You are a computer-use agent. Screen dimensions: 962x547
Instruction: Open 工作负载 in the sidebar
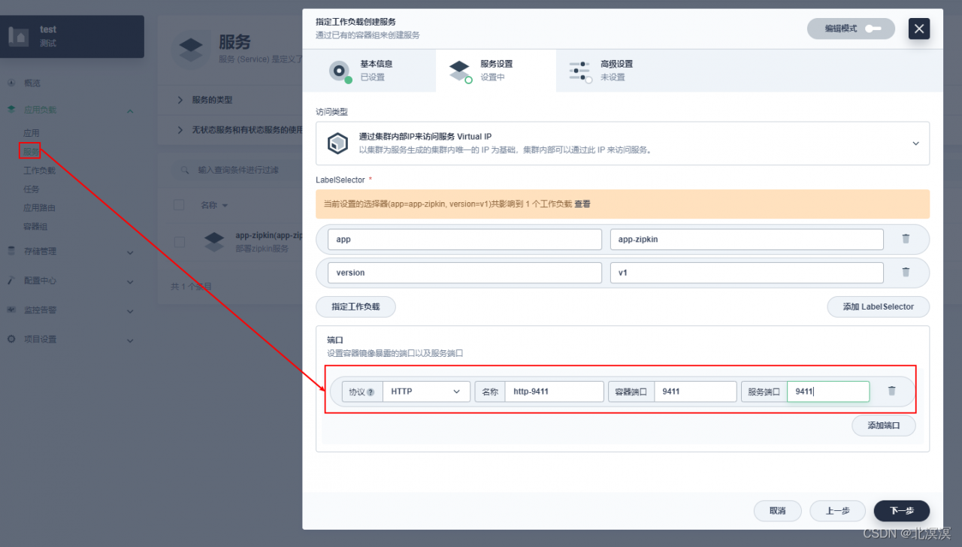[x=39, y=171]
